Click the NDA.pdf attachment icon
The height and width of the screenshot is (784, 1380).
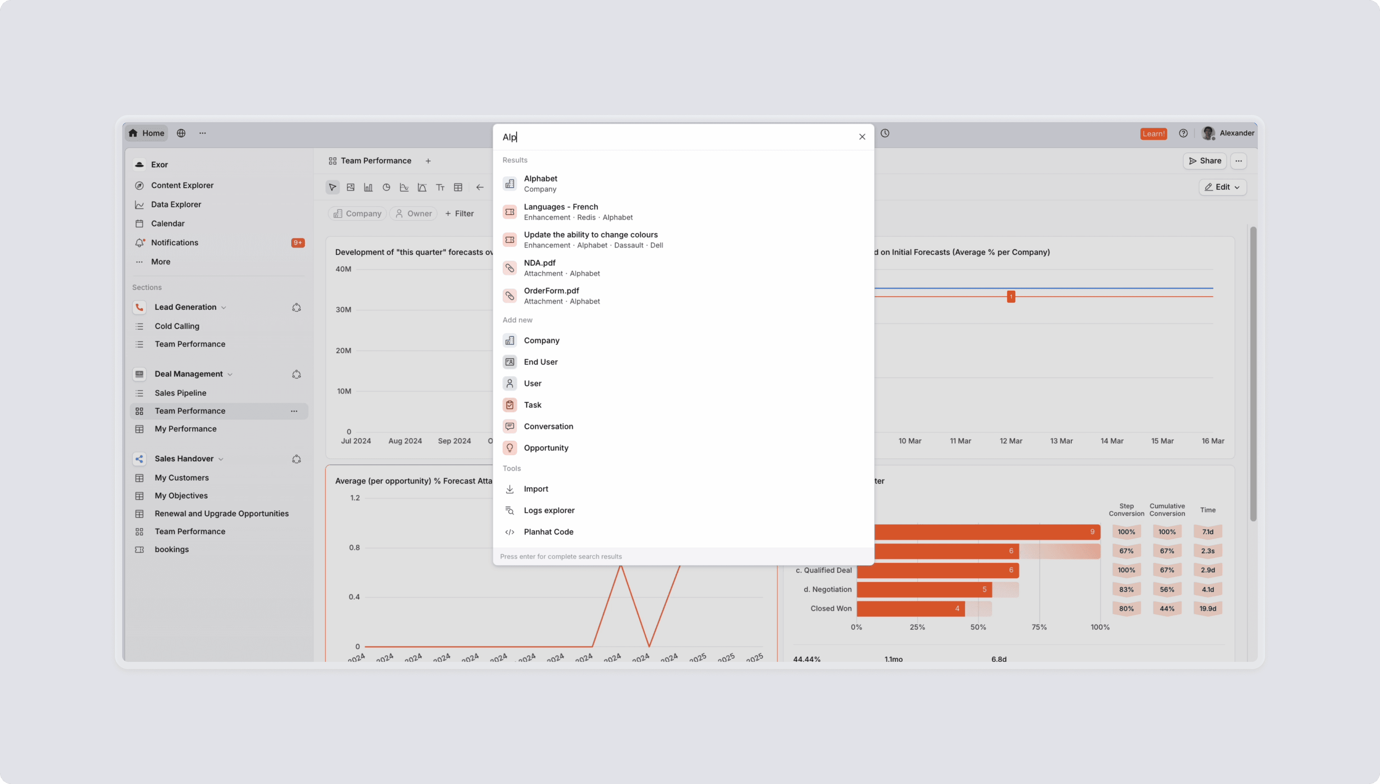509,268
